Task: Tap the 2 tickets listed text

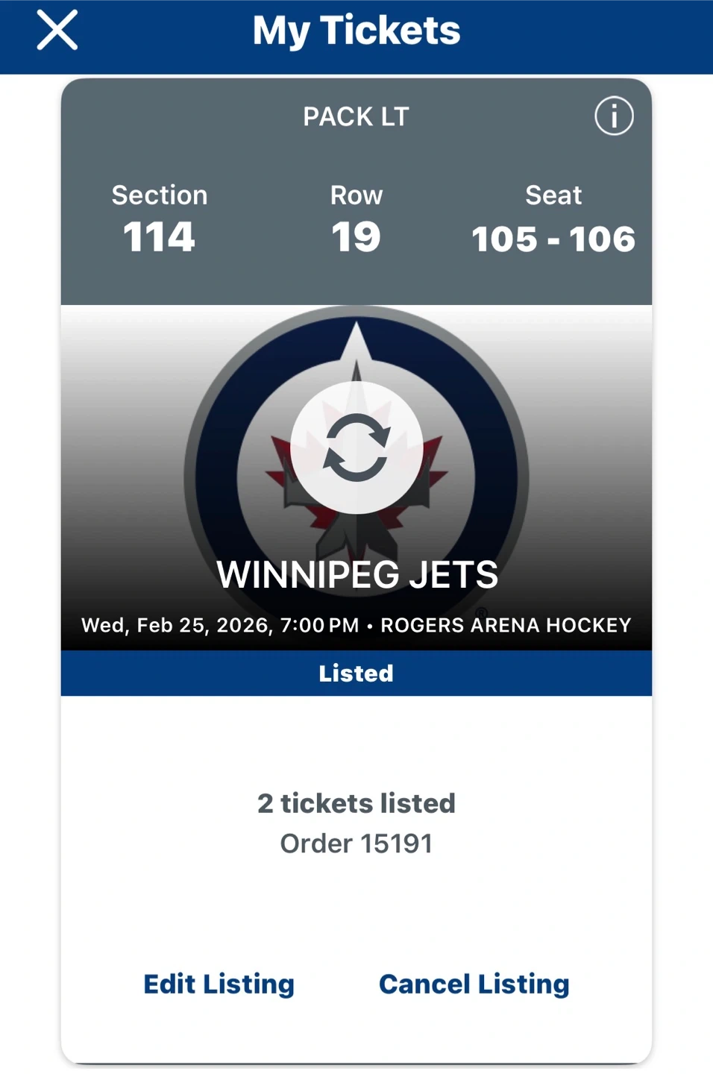Action: (x=356, y=803)
